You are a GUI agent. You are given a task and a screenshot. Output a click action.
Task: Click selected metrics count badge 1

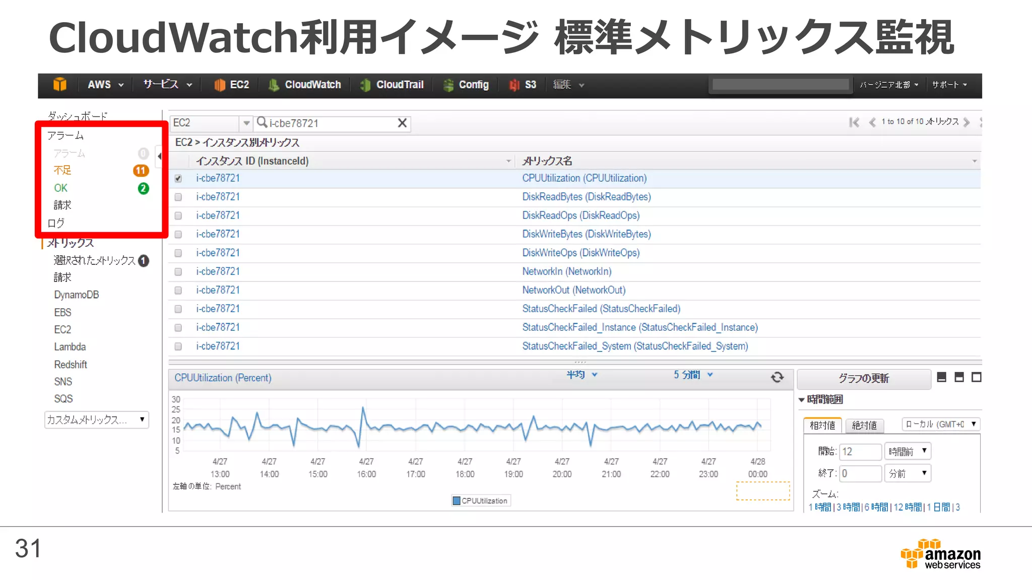pos(144,261)
